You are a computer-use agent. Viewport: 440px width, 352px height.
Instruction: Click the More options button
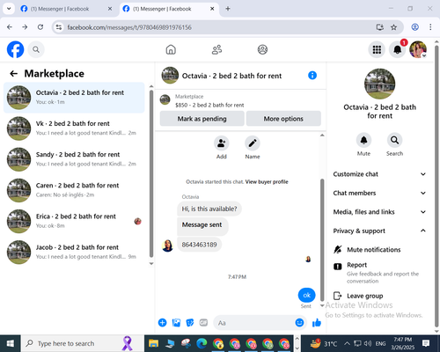pos(283,119)
